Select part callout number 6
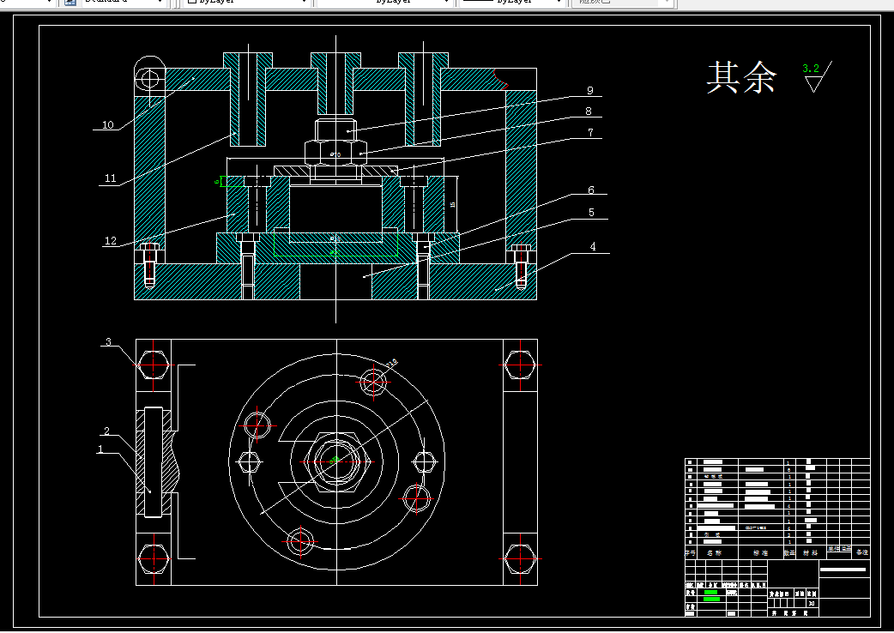 click(591, 190)
